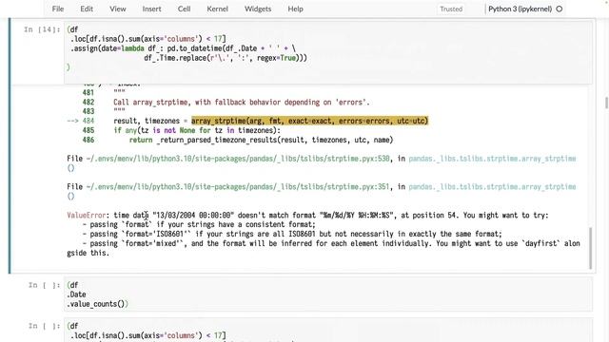
Task: Click the ValueError label in output
Action: tap(87, 216)
